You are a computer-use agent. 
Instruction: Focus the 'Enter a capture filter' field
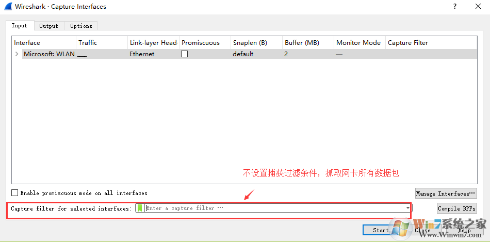[275, 208]
